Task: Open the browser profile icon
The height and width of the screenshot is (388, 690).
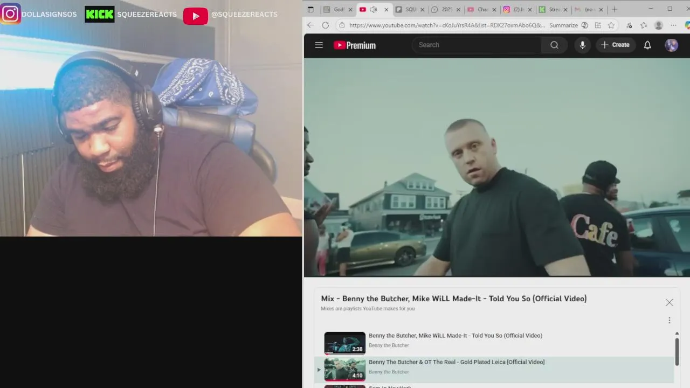Action: (x=658, y=25)
